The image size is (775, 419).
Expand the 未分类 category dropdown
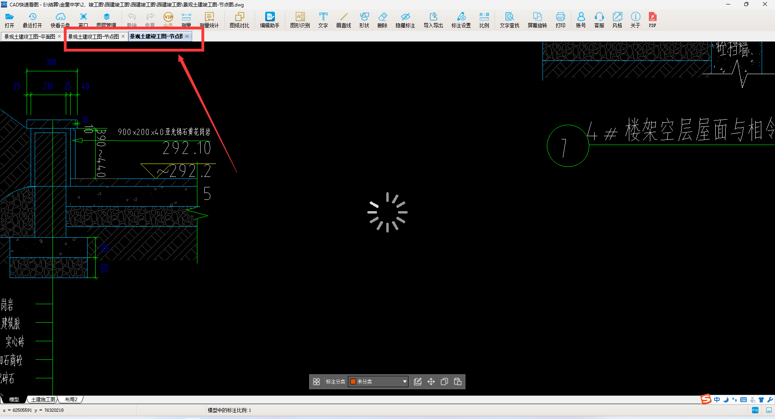404,382
